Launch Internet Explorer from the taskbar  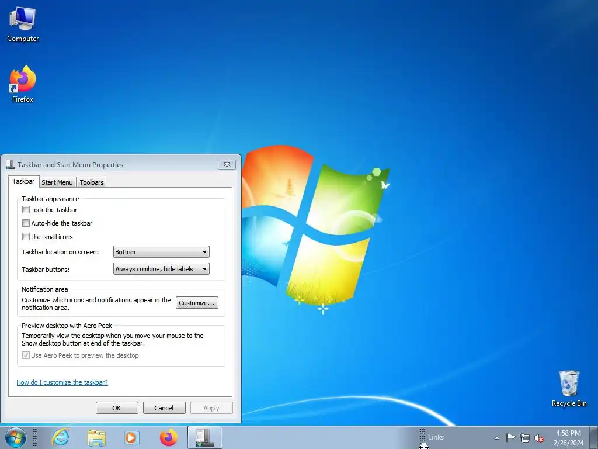pos(60,437)
